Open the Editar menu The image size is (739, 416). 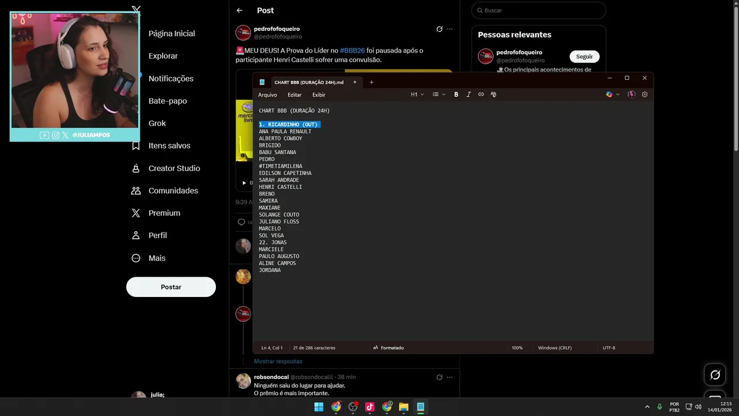coord(294,95)
